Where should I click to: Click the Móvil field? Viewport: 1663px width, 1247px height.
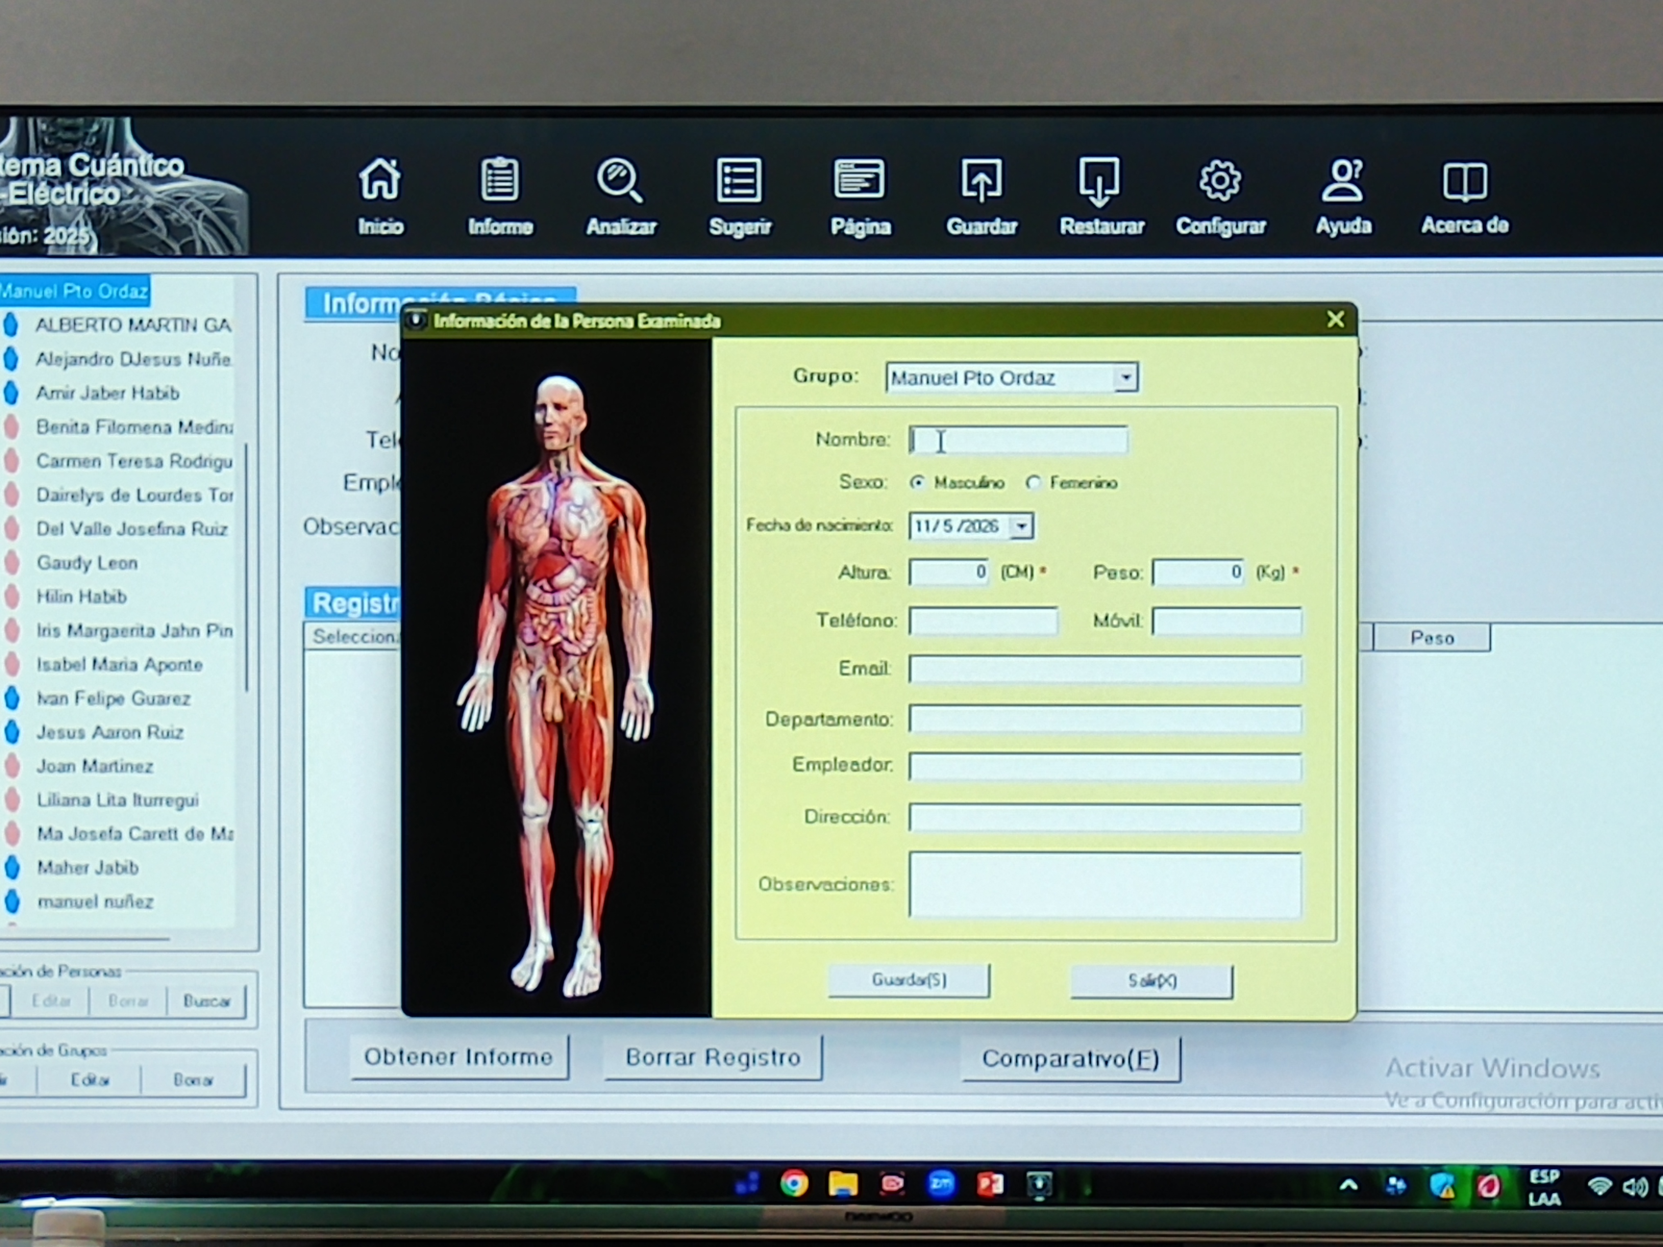1227,621
